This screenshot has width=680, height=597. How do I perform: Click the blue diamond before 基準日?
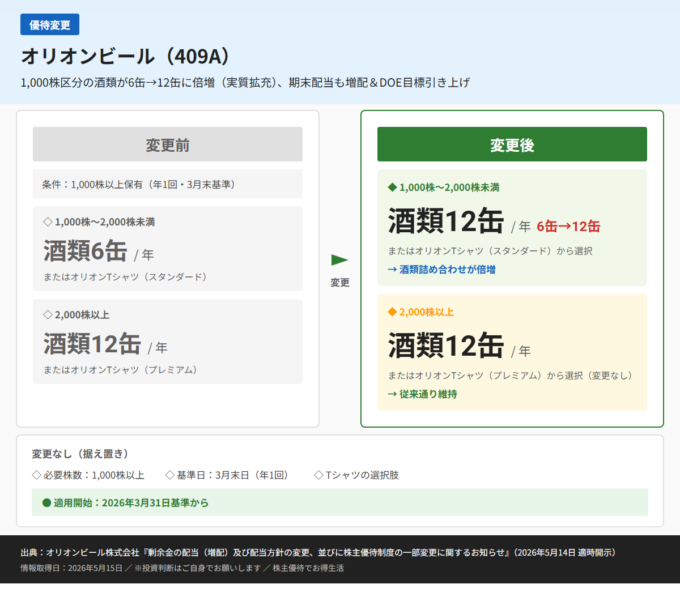(170, 475)
